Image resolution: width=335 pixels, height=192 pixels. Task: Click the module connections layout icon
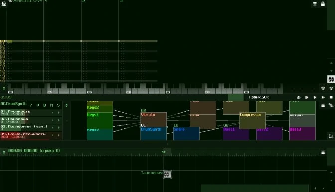[x=331, y=105]
